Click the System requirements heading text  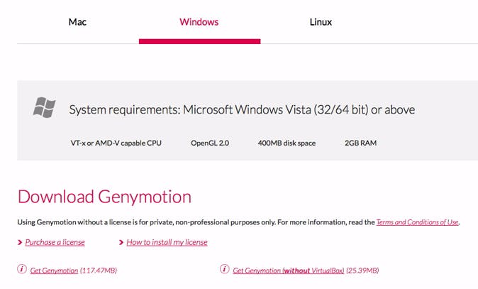pyautogui.click(x=242, y=110)
